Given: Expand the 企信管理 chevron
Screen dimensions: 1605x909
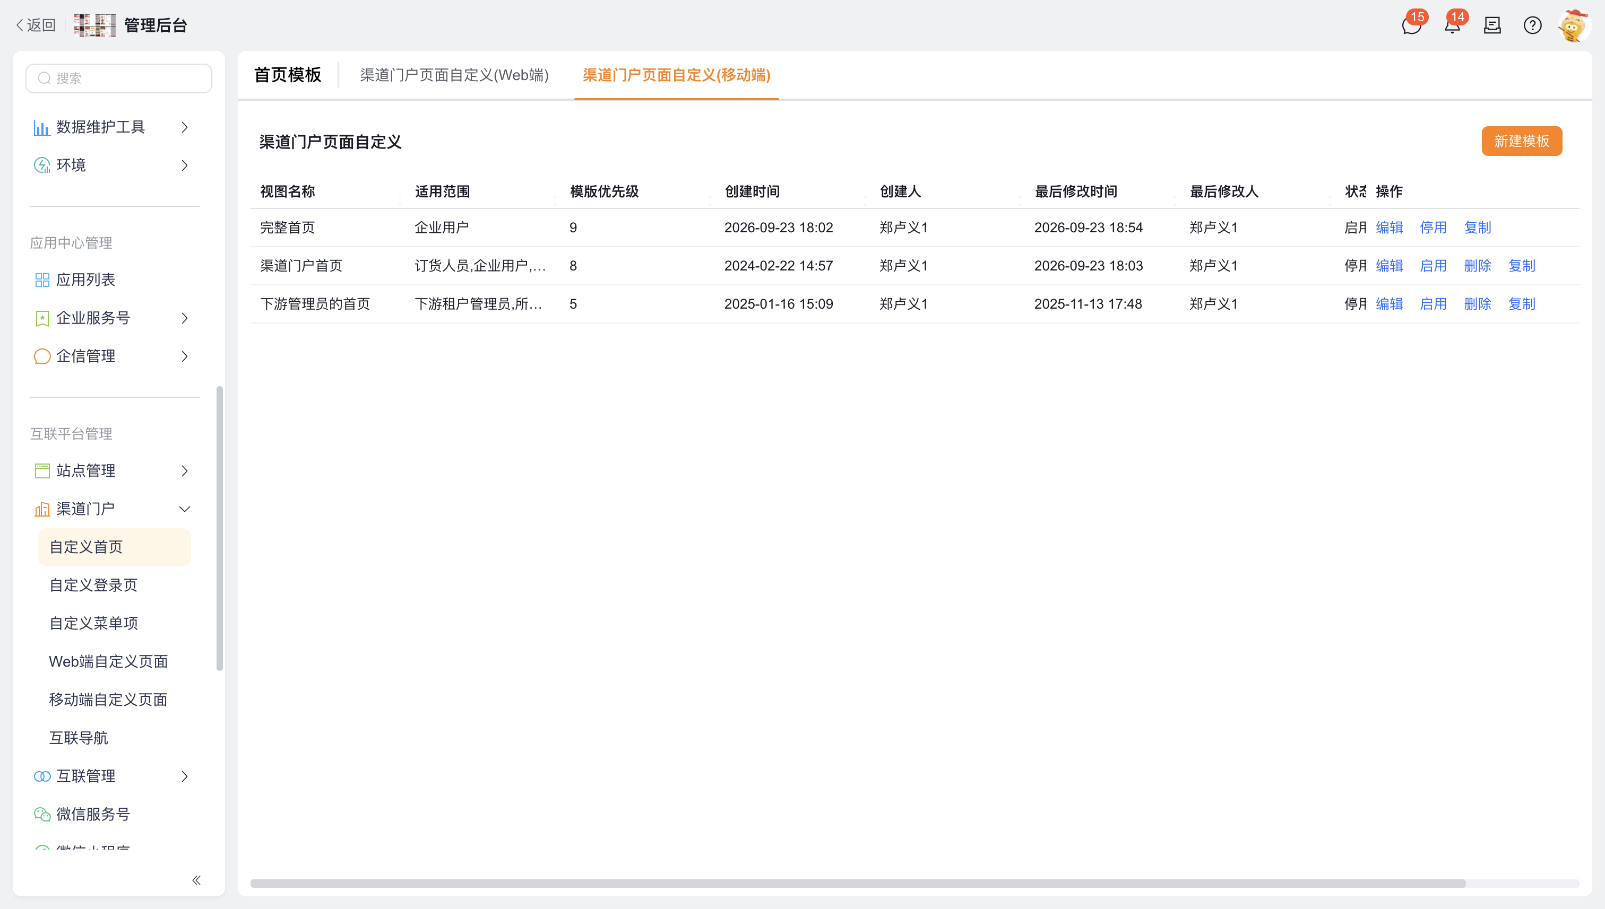Looking at the screenshot, I should click(184, 356).
